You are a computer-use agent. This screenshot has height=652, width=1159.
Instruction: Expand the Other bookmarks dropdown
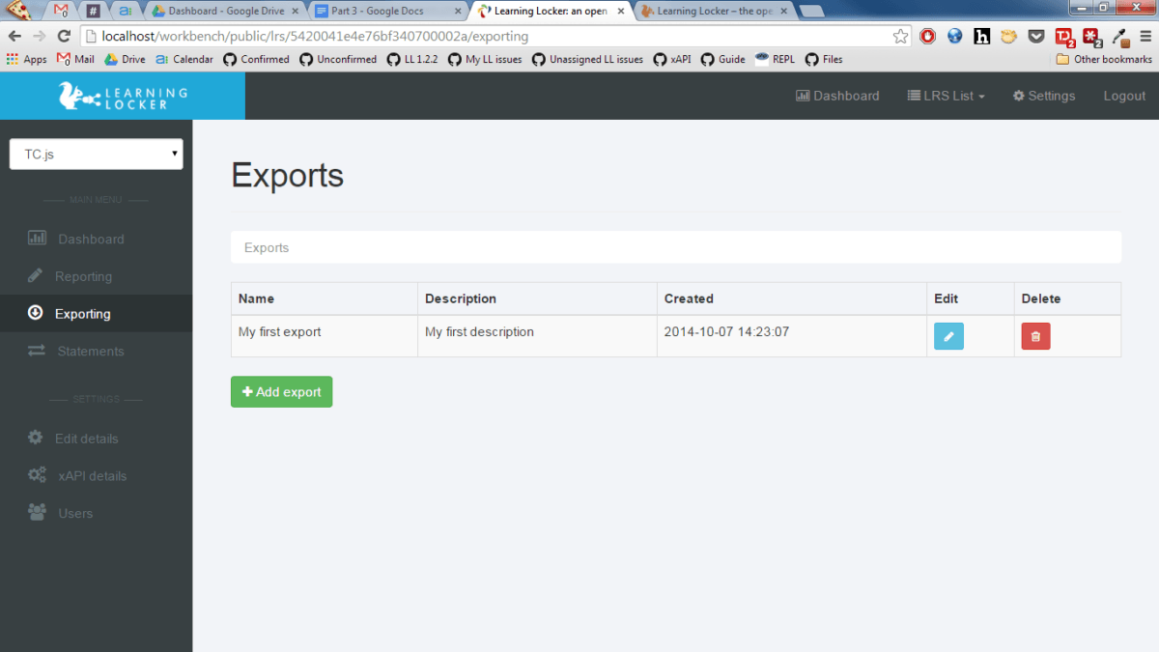click(x=1103, y=59)
